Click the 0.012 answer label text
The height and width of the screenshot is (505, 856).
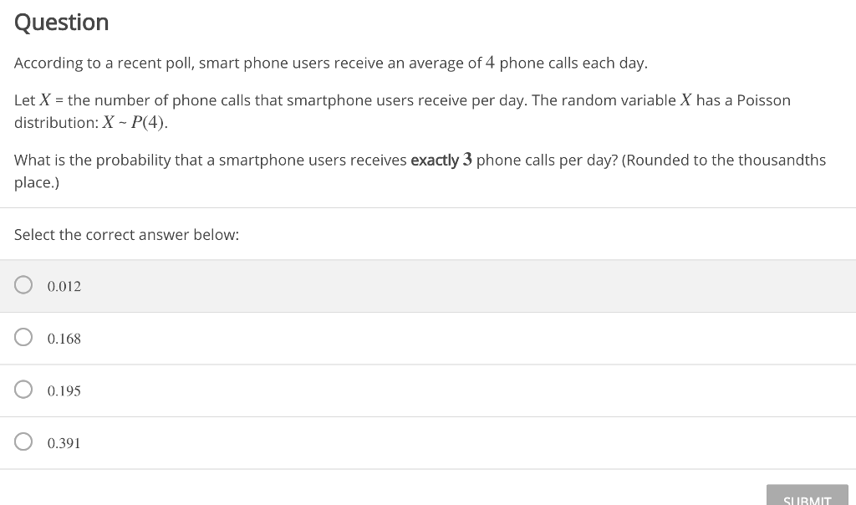tap(63, 286)
